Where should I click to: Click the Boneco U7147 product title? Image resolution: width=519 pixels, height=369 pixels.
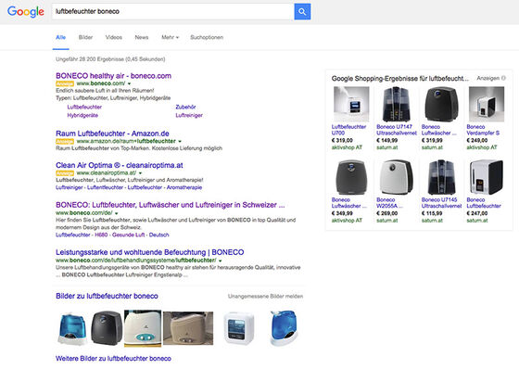click(397, 130)
